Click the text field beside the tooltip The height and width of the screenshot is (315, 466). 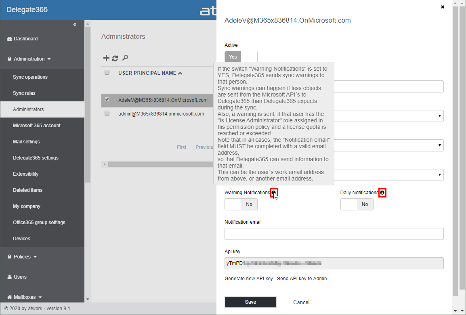pos(389,86)
